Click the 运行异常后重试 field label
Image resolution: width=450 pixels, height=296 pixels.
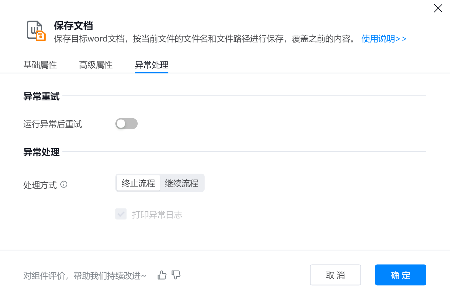point(53,124)
